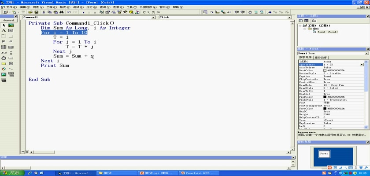The height and width of the screenshot is (176, 370).
Task: Switch to the 按分类序 tab
Action: coord(321,57)
